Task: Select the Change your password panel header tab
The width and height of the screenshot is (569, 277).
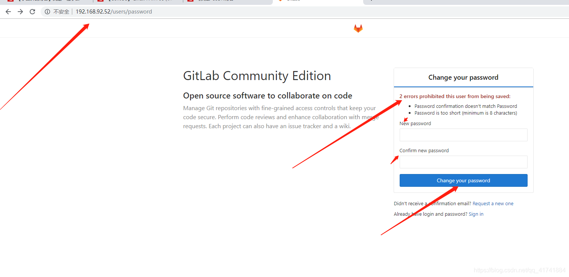Action: 463,77
